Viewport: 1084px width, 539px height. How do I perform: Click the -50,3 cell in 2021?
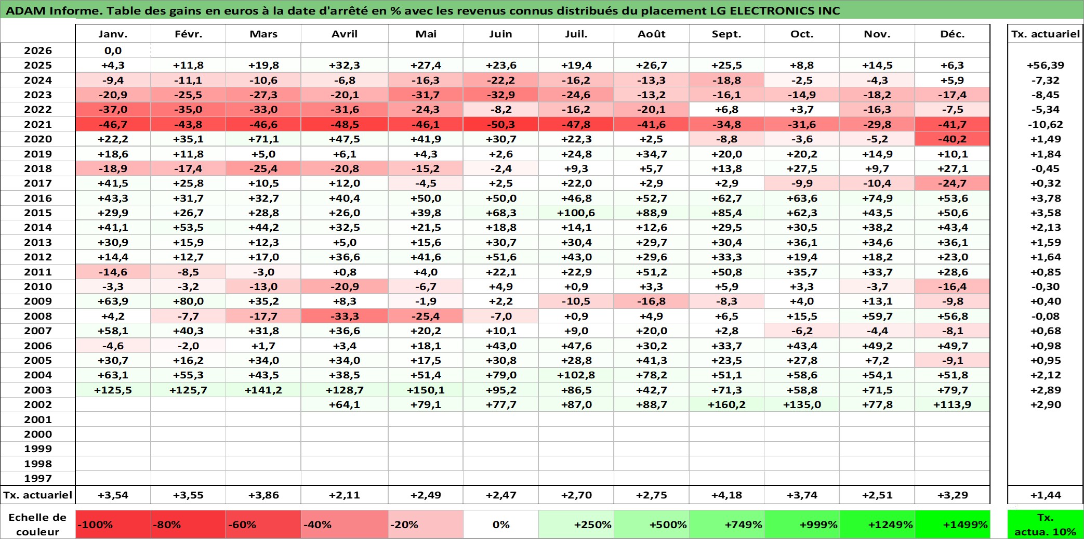[501, 124]
